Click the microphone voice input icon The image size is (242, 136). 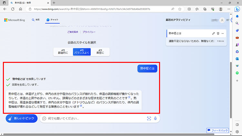(155, 119)
